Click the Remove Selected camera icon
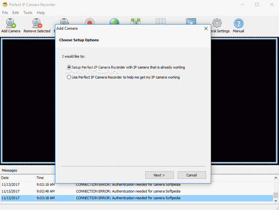This screenshot has width=279, height=210. click(37, 23)
